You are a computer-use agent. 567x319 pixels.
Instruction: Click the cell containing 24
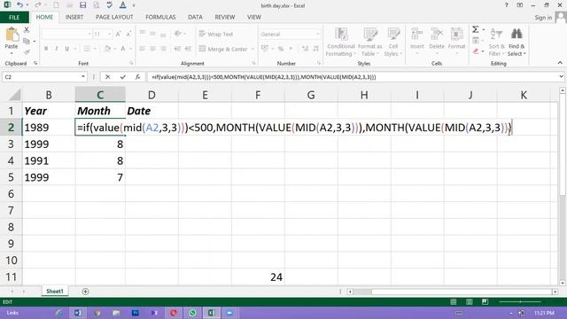(258, 276)
